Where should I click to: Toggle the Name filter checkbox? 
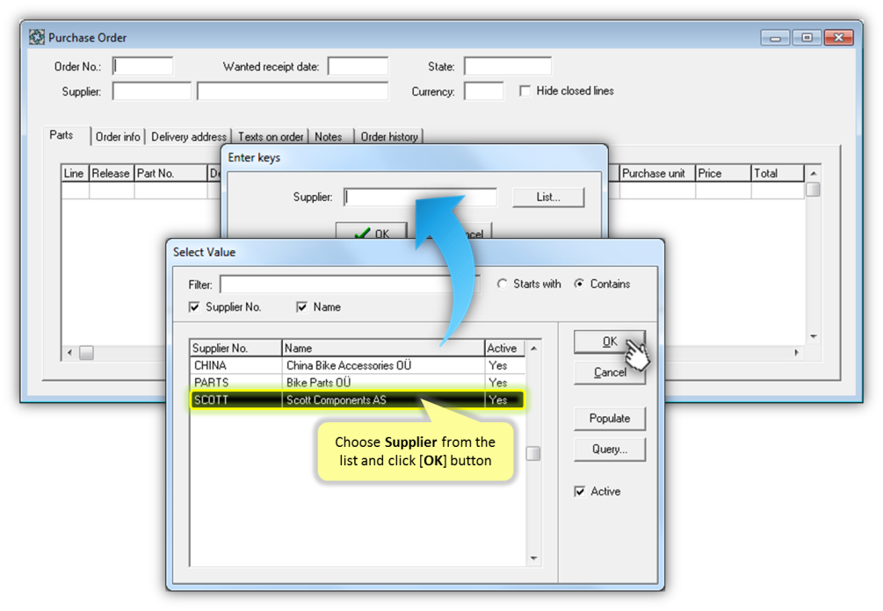tap(301, 307)
